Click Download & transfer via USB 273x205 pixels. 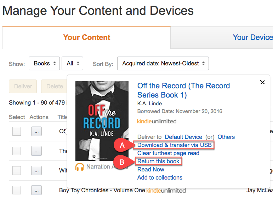175,145
